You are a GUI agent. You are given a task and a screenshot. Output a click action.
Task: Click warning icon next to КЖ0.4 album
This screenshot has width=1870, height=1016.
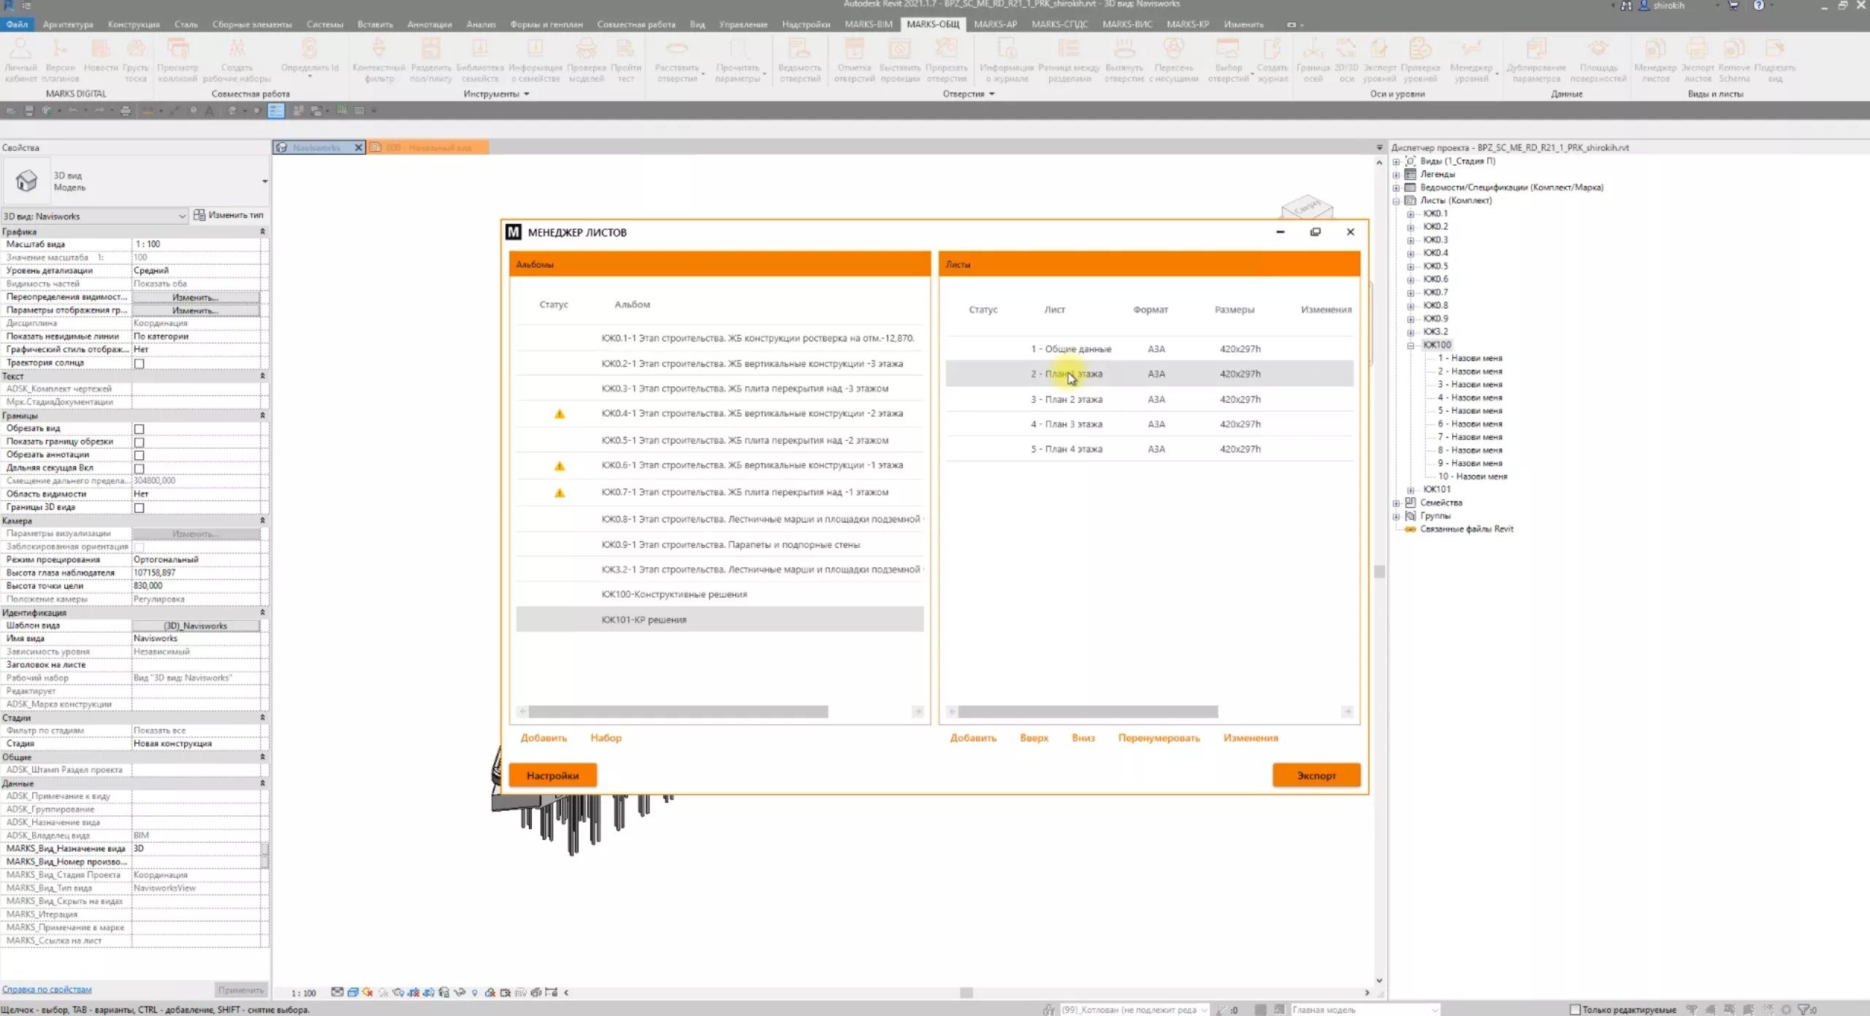coord(560,414)
